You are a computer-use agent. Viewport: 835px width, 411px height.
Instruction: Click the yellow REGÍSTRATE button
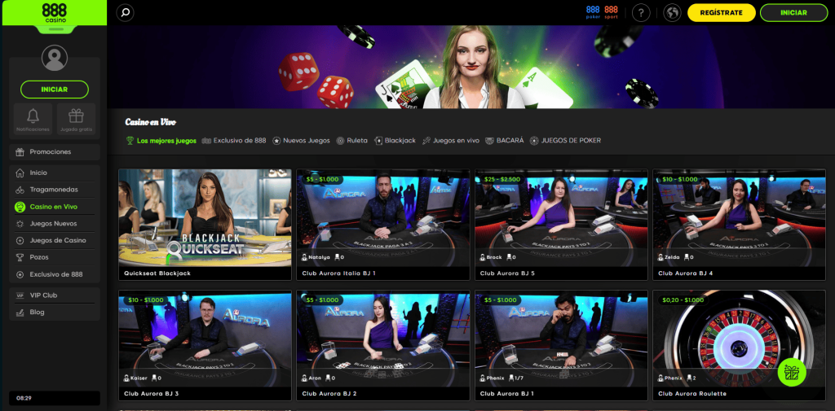point(721,13)
